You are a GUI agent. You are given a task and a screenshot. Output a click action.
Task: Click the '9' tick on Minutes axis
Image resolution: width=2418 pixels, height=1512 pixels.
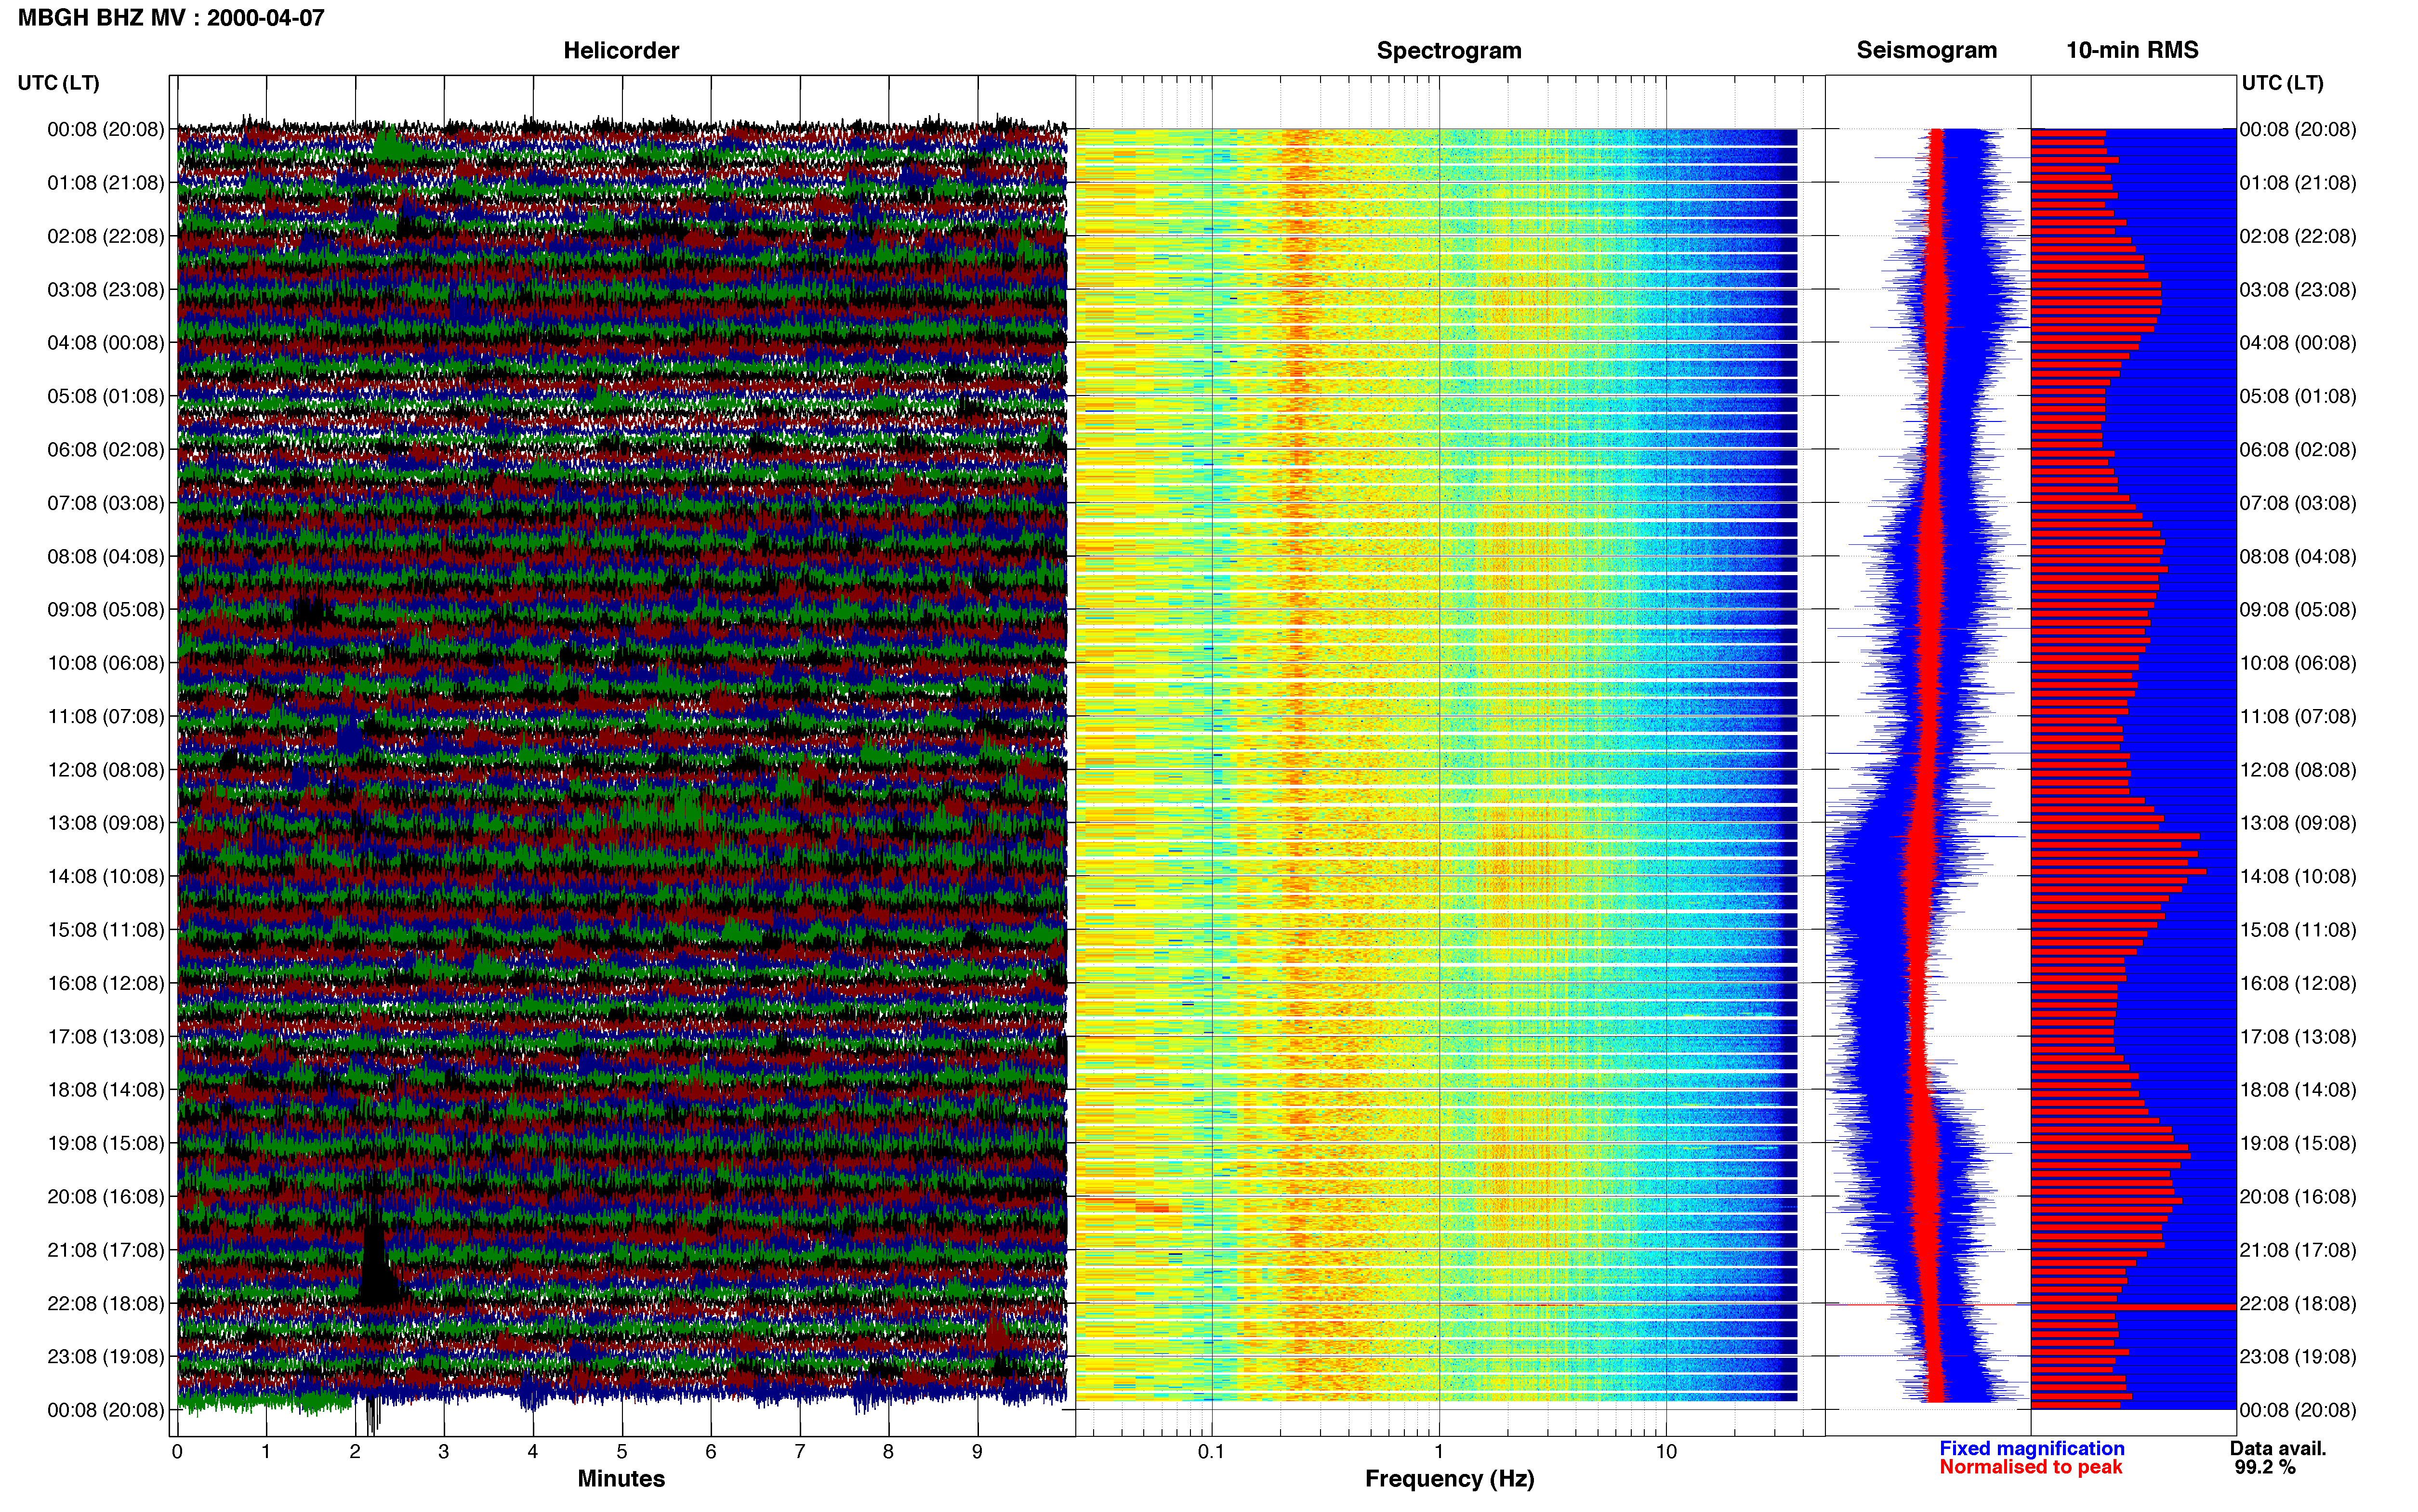(x=977, y=1452)
